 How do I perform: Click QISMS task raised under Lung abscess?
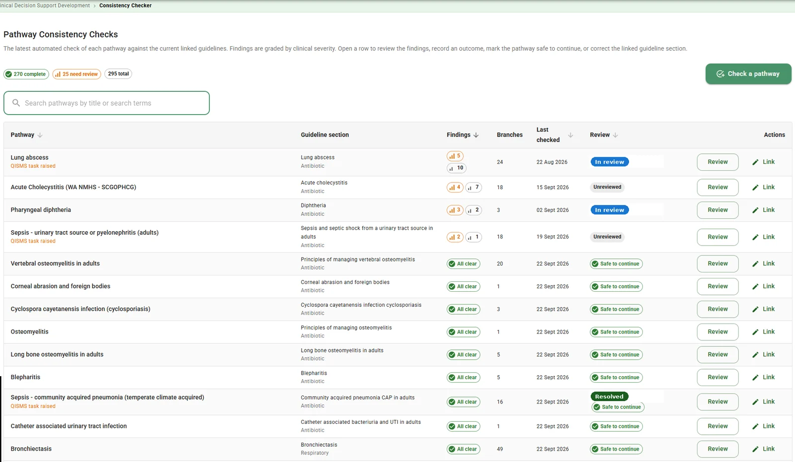(x=33, y=166)
